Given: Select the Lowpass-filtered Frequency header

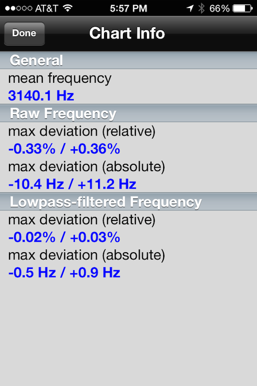Looking at the screenshot, I should [x=128, y=202].
